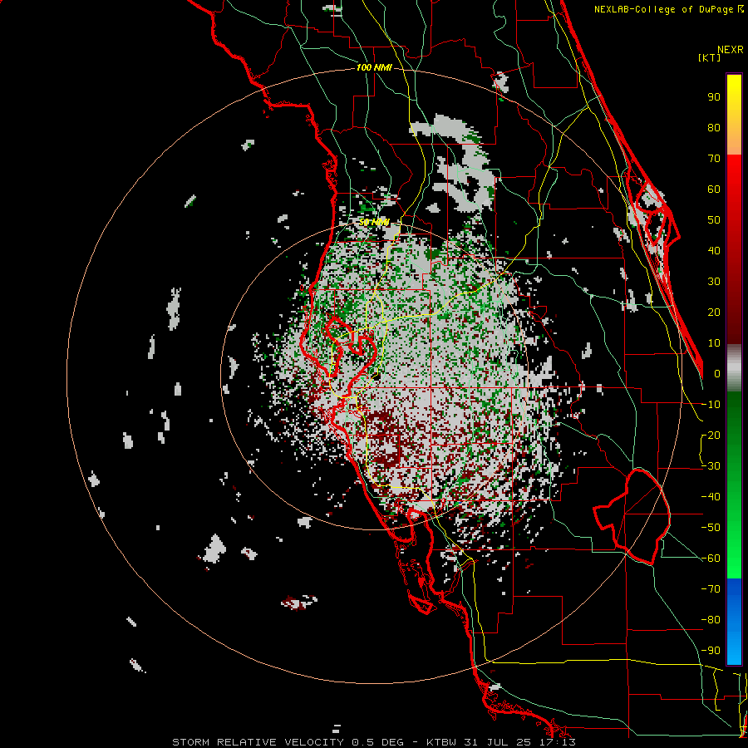Select the positive 30 value on the velocity scale
The image size is (748, 748).
click(714, 282)
